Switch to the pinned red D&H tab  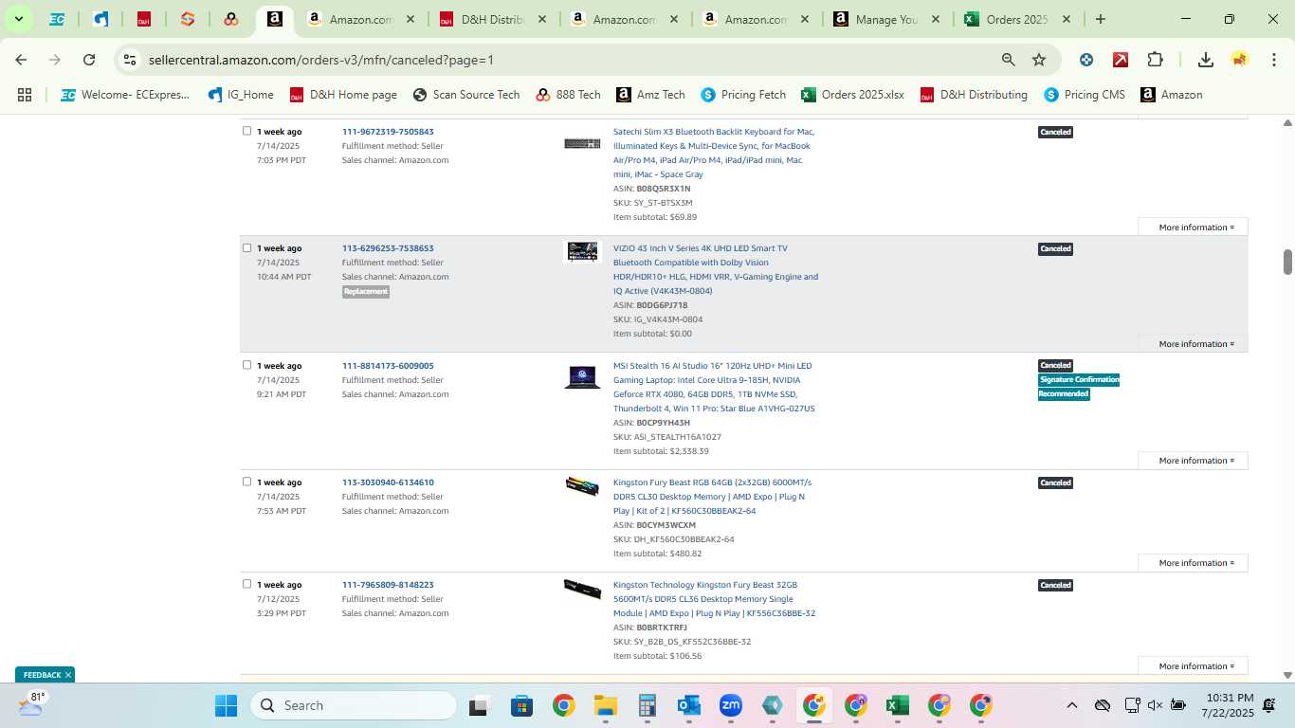tap(144, 19)
